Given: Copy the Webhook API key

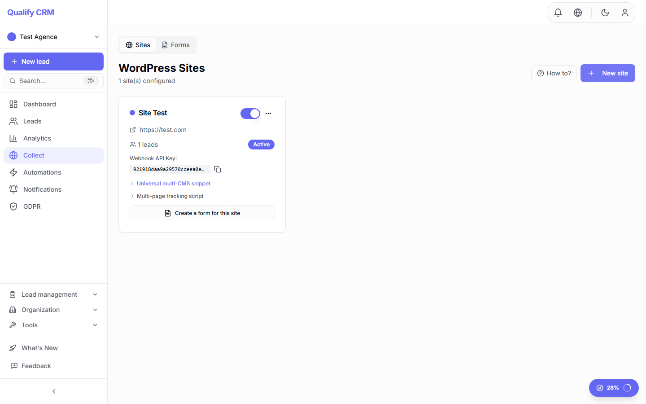Looking at the screenshot, I should pos(218,169).
